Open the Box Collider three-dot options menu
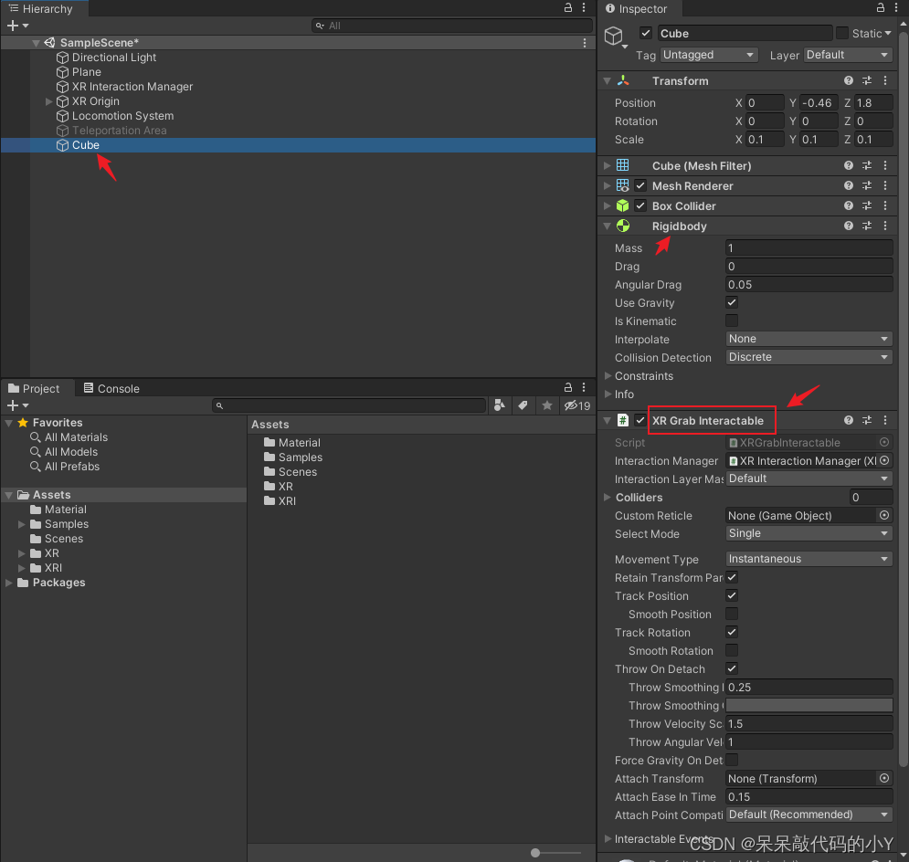 pyautogui.click(x=884, y=206)
